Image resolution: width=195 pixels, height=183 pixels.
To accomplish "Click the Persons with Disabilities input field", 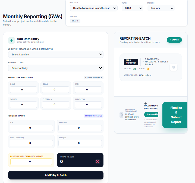I will click(31, 162).
